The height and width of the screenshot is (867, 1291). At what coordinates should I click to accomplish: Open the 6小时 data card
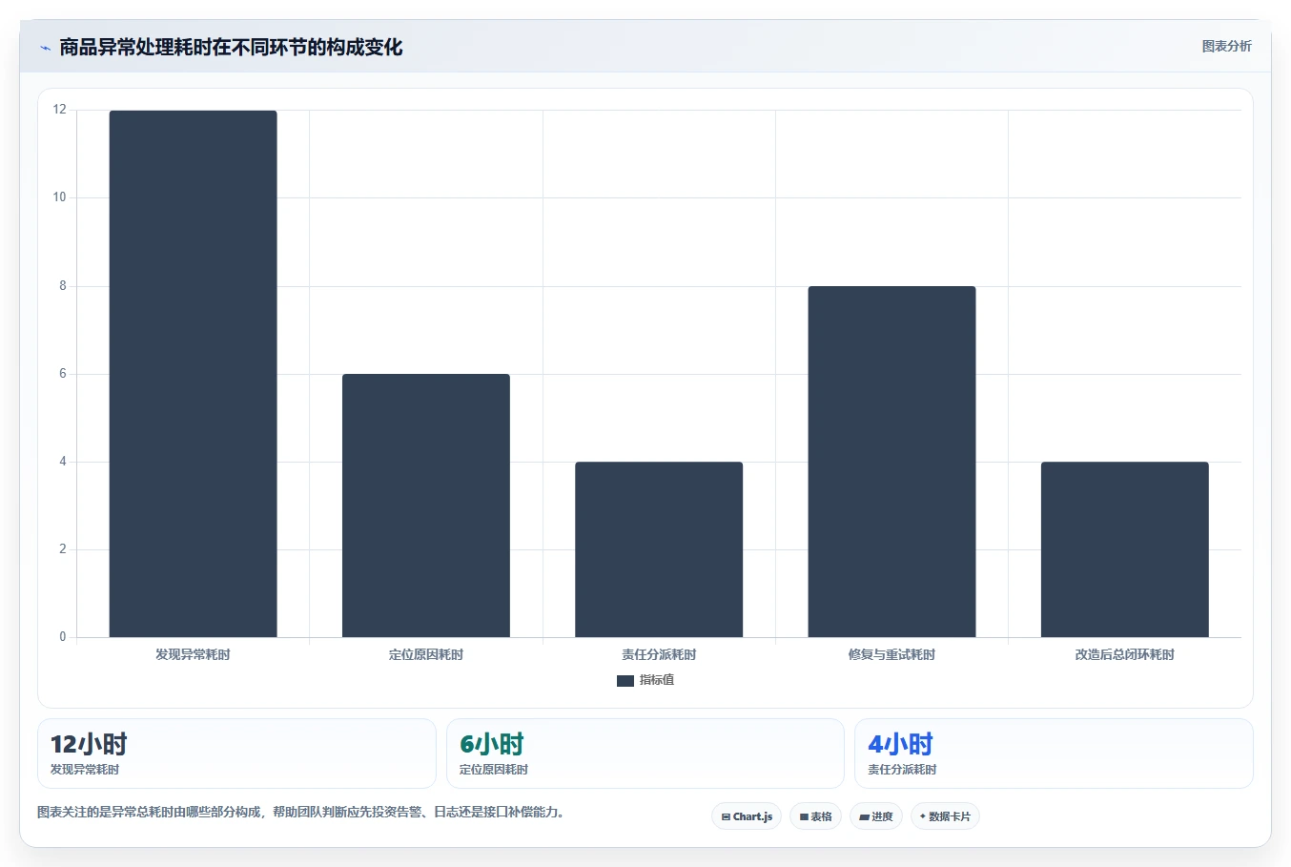click(645, 753)
